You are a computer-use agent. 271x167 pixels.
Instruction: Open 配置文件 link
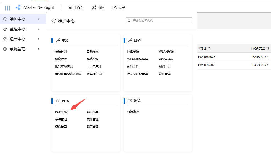[x=133, y=66]
